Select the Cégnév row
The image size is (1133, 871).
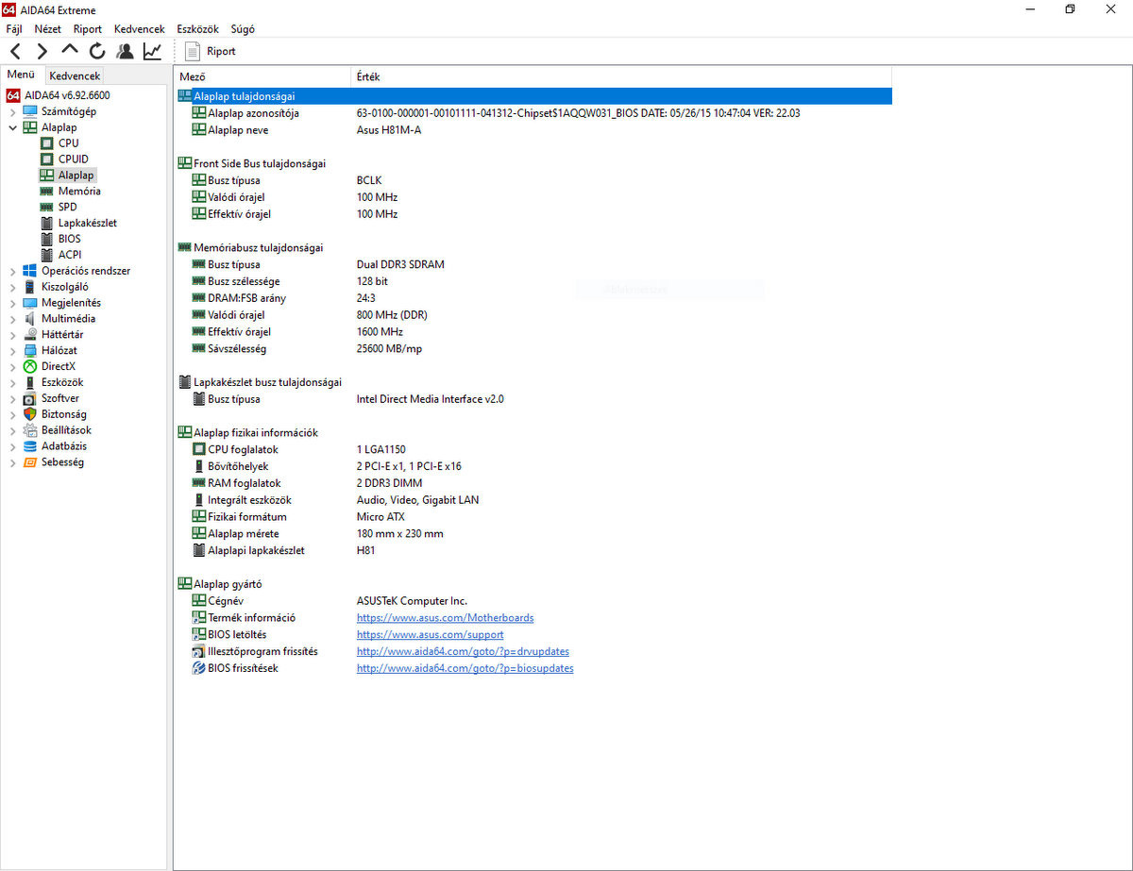tap(534, 601)
